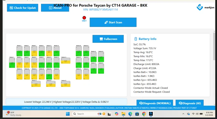217x119 pixels.
Task: Select the Module 12 battery cell
Action: (x=56, y=51)
